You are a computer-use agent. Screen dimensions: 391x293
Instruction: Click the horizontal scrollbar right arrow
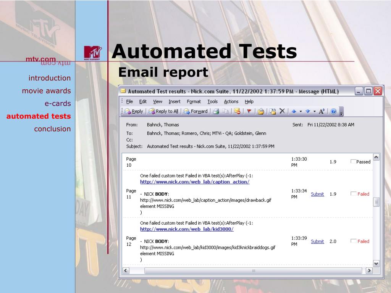pyautogui.click(x=369, y=270)
